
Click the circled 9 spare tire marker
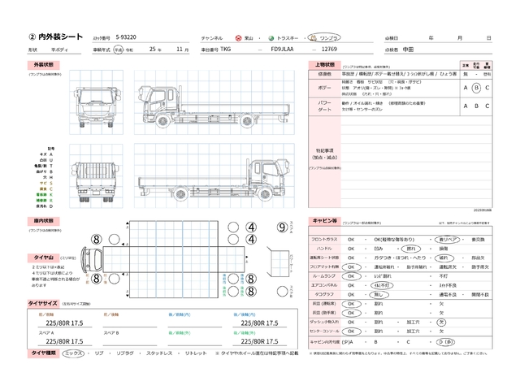(x=283, y=228)
